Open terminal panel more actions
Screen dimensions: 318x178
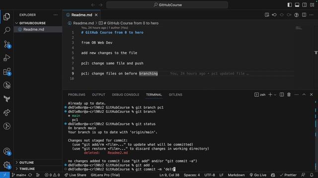tap(296, 94)
